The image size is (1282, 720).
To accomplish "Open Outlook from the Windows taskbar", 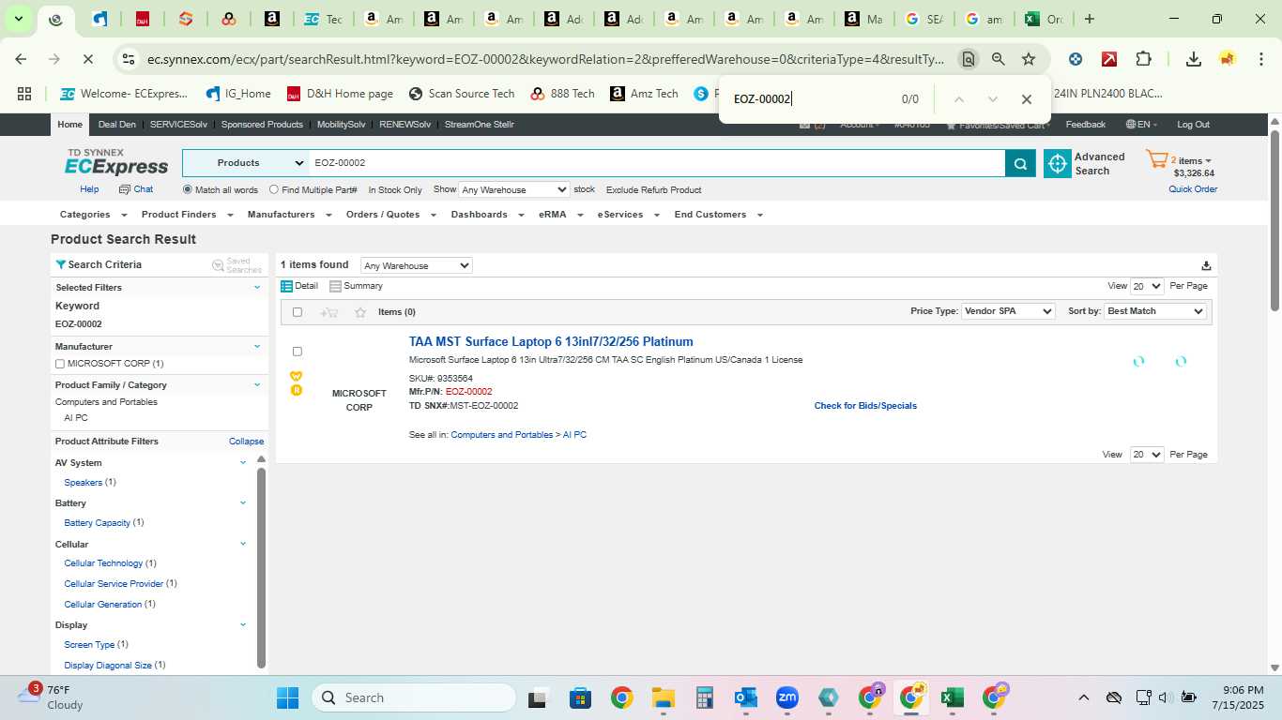I will coord(746,697).
